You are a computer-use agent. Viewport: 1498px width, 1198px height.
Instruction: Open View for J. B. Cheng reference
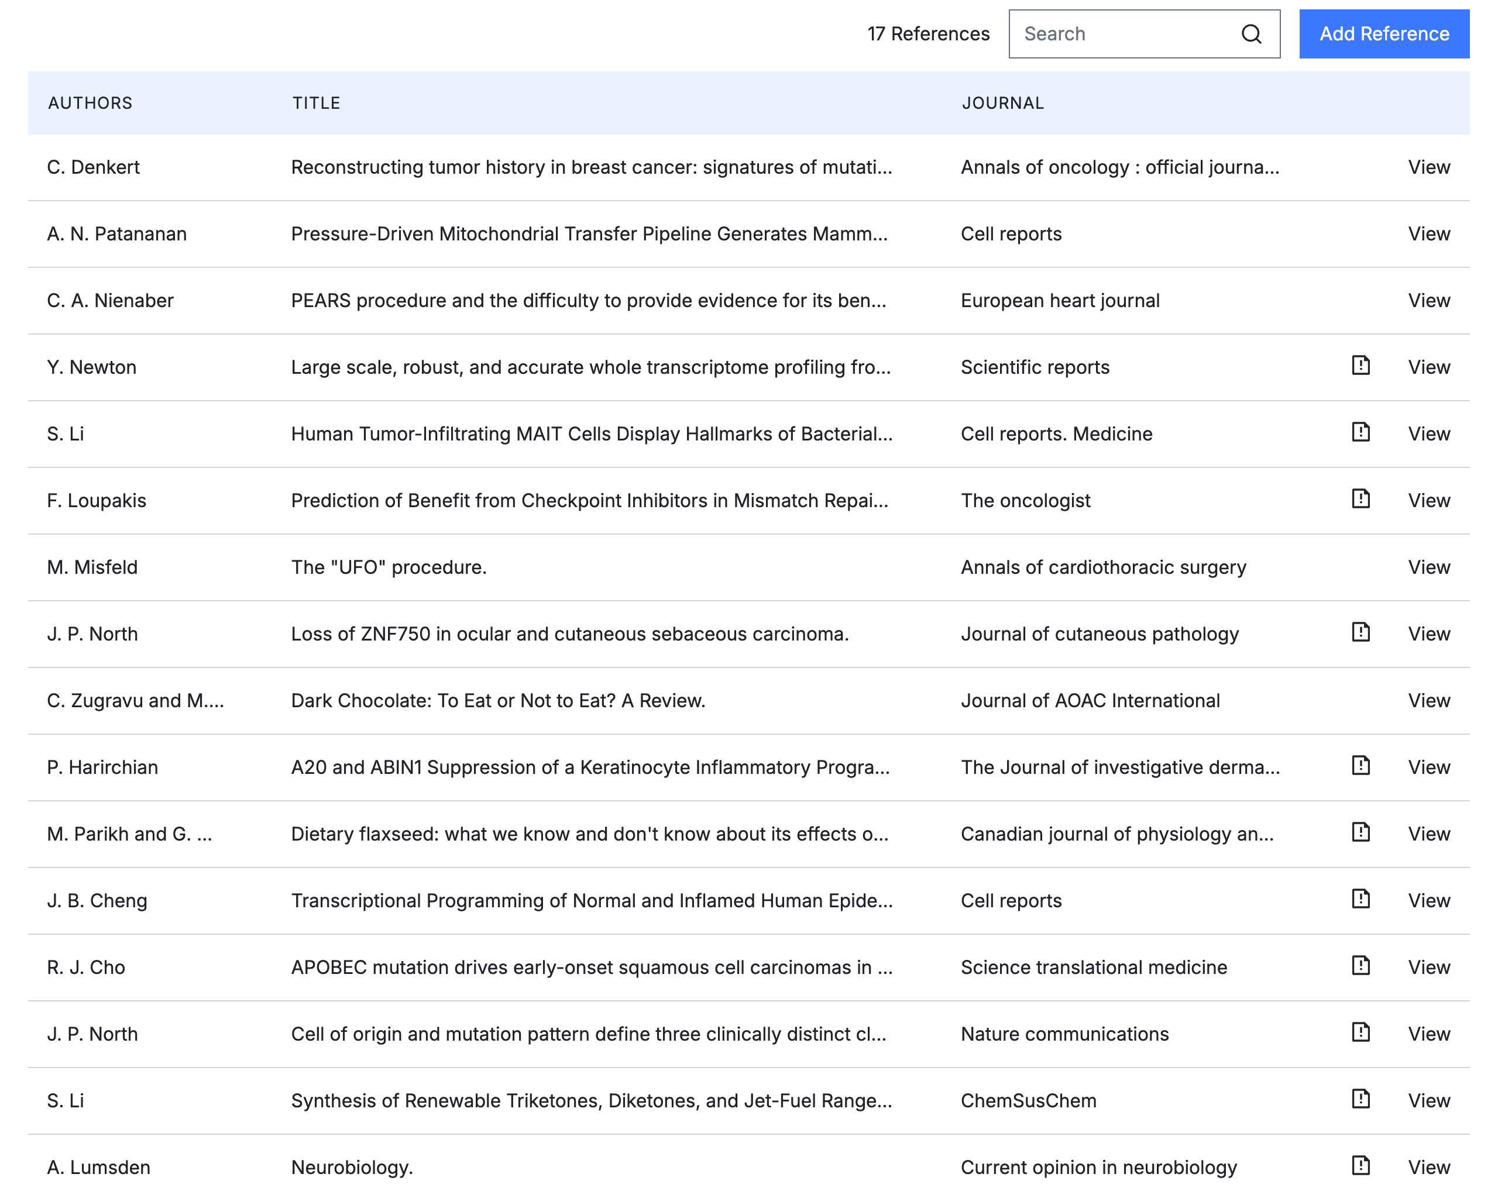click(1428, 901)
